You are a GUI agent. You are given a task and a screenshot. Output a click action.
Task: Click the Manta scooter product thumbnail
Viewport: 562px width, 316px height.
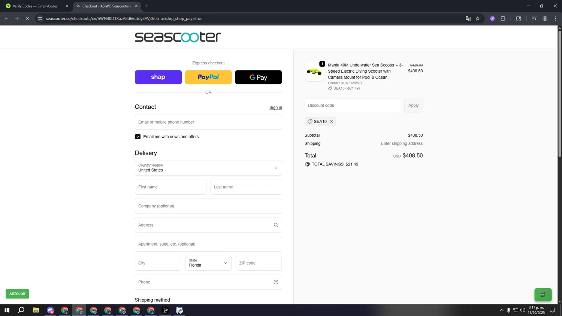314,72
